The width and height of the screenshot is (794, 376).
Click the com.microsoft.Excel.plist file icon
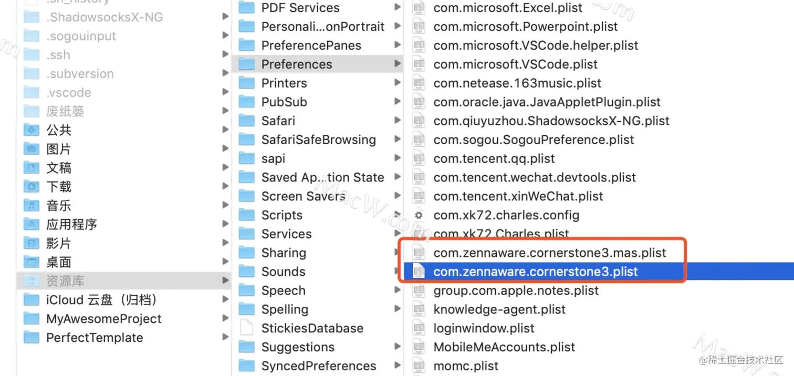point(419,8)
